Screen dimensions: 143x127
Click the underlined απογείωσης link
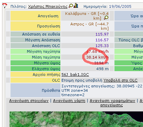(x=111, y=105)
